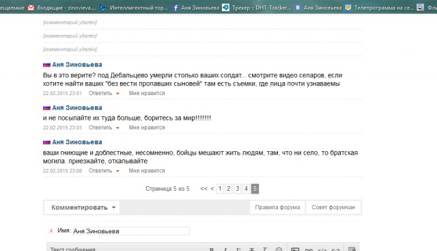The height and width of the screenshot is (251, 437).
Task: Open author name above 'ваши гниющие' comment
Action: [77, 142]
